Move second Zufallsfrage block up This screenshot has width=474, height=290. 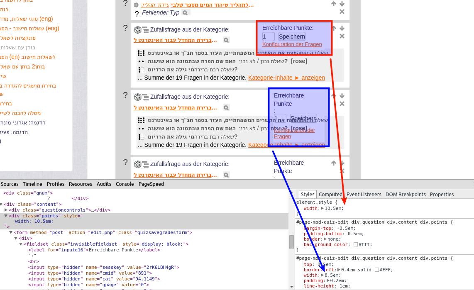(334, 96)
